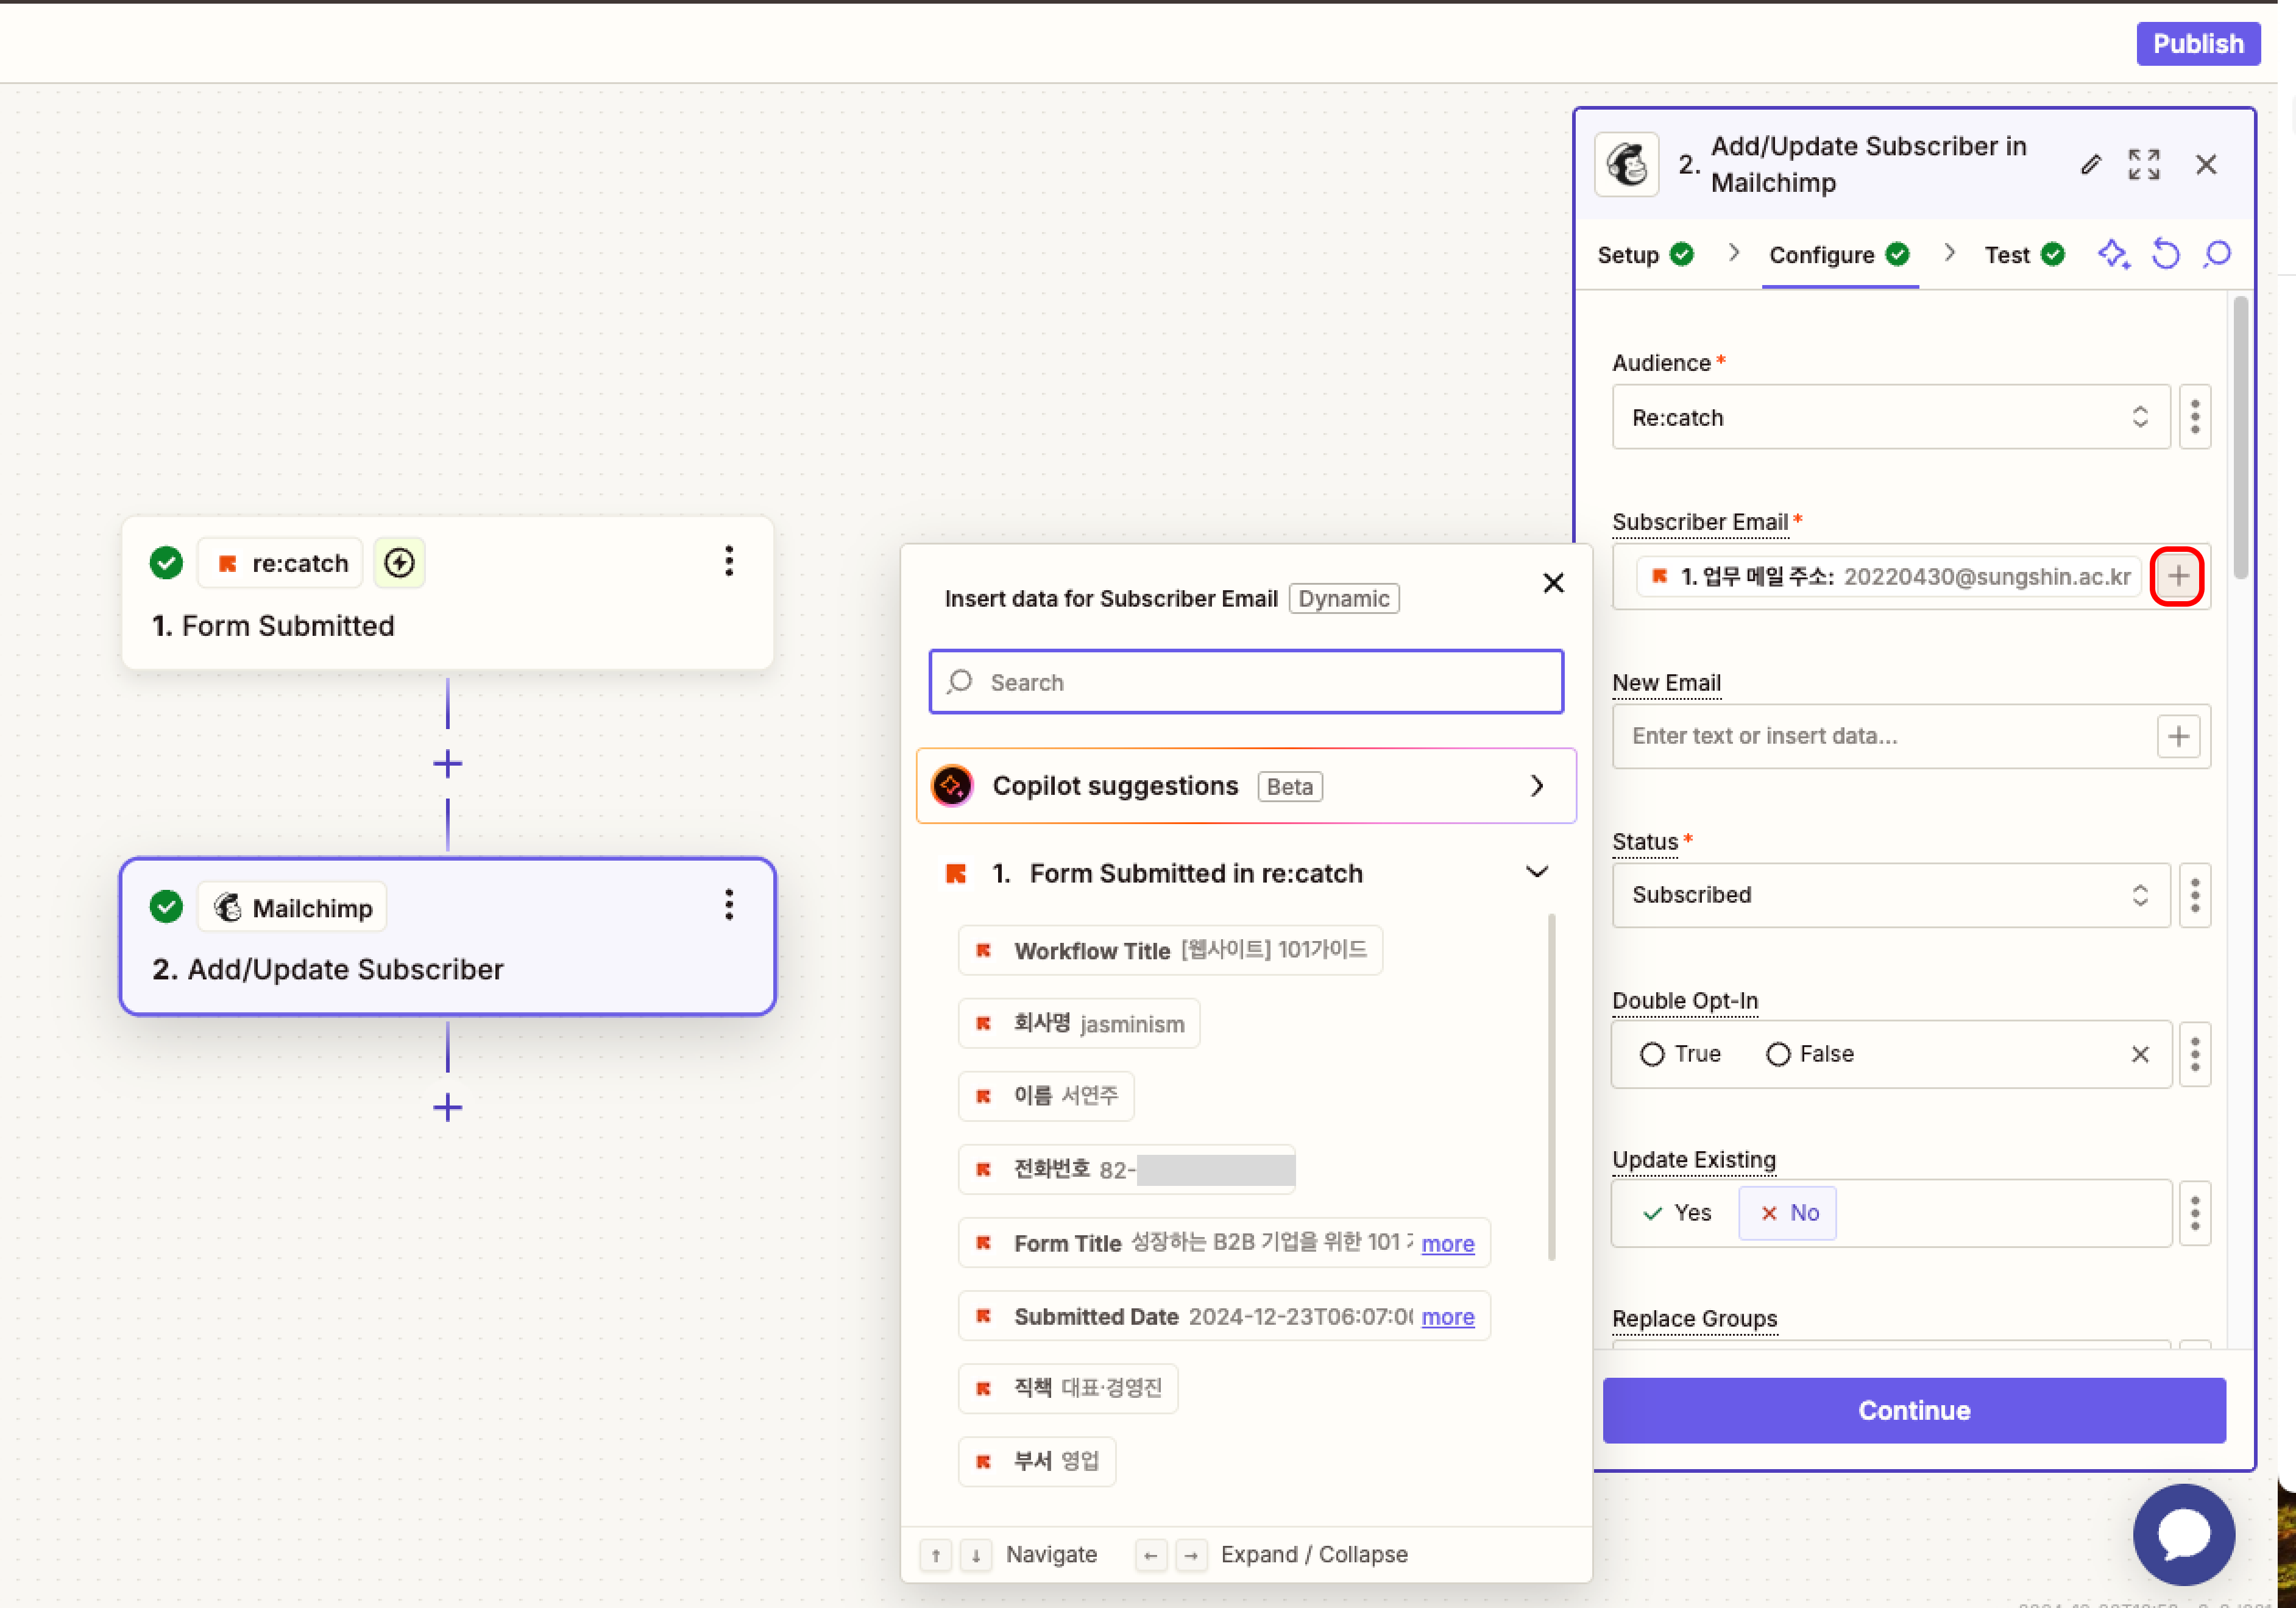Close the Insert data popup
The height and width of the screenshot is (1608, 2296).
(x=1553, y=583)
